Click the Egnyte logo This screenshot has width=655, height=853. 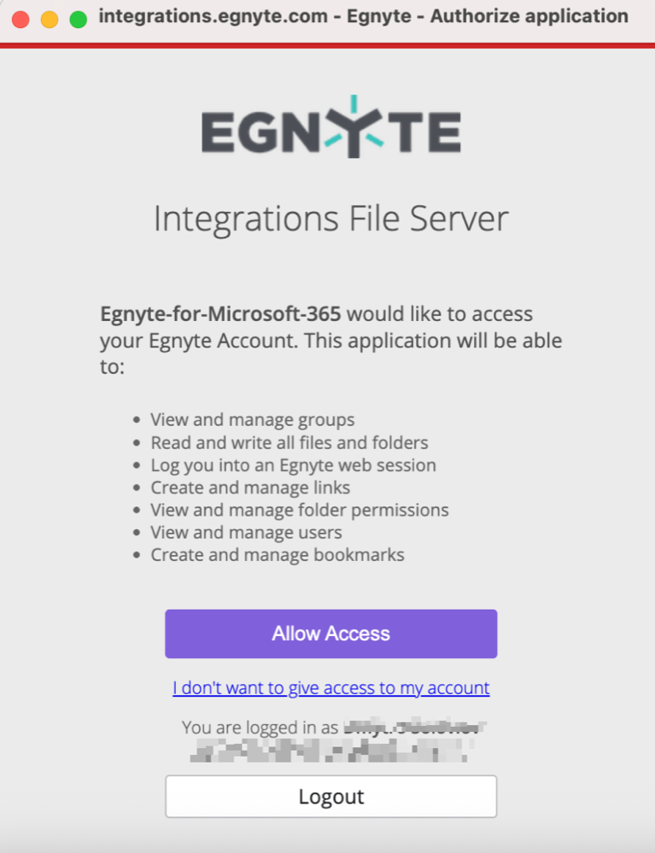(x=329, y=130)
